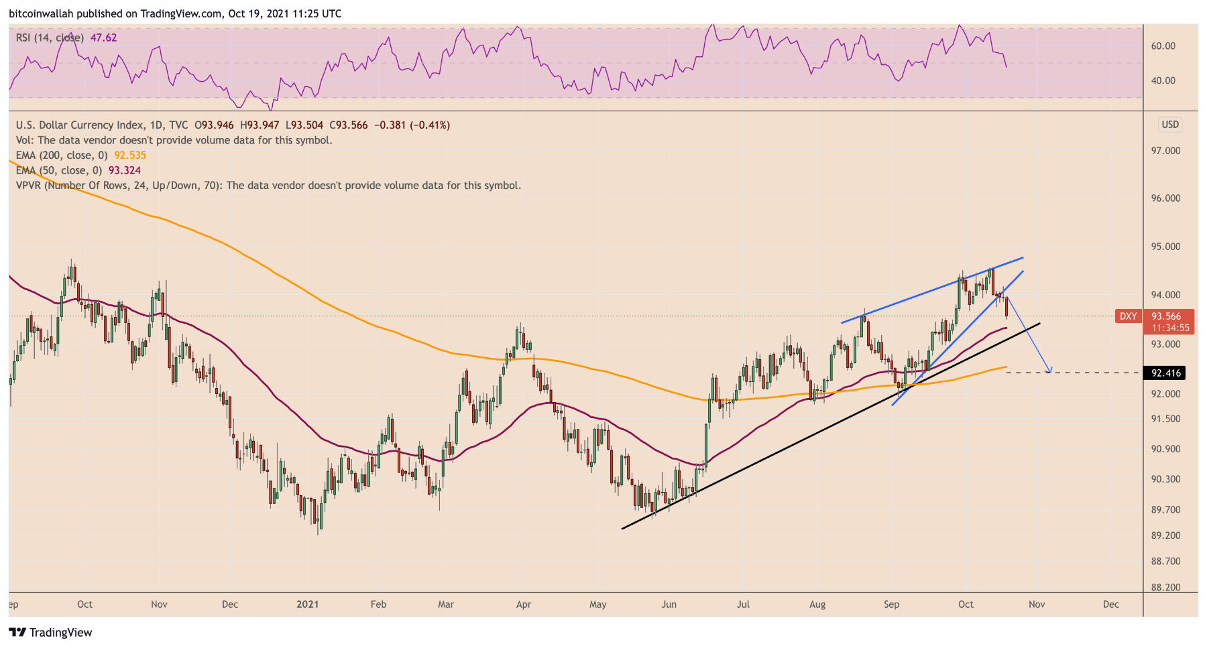Click the 94.000 price axis level
This screenshot has height=648, width=1207.
[1165, 295]
